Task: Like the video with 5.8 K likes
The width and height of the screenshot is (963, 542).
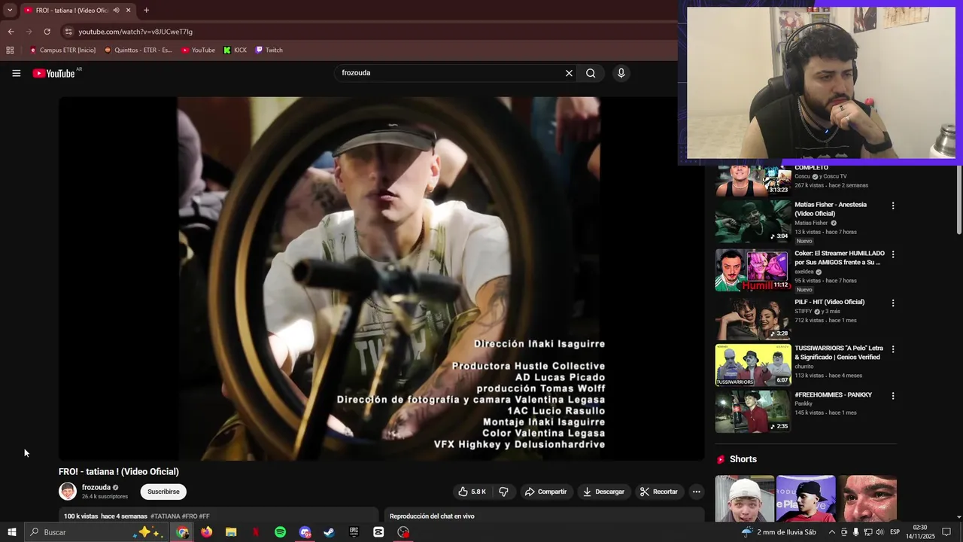Action: (x=472, y=492)
